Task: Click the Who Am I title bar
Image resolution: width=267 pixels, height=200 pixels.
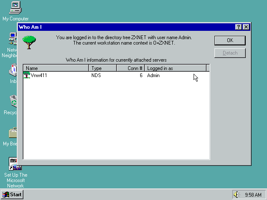Action: [x=126, y=27]
